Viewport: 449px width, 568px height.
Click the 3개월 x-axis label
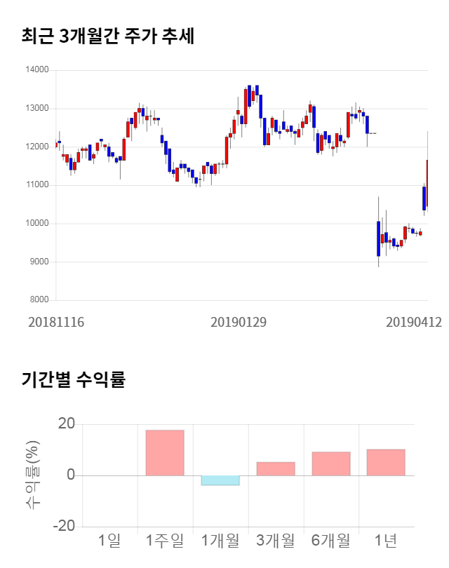[276, 541]
